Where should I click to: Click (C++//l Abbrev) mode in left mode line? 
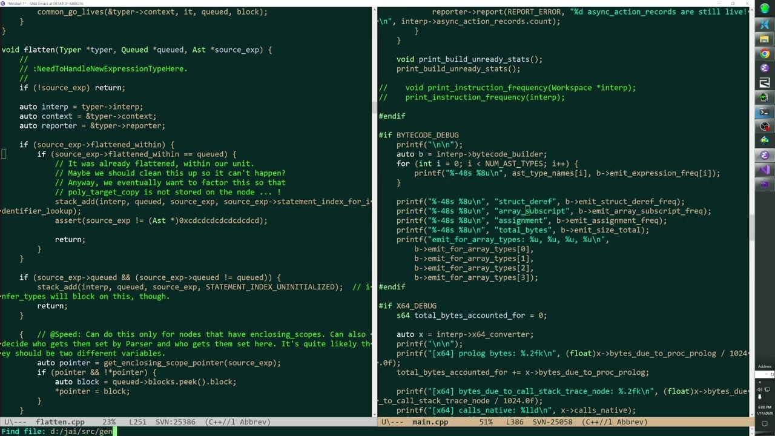point(237,422)
